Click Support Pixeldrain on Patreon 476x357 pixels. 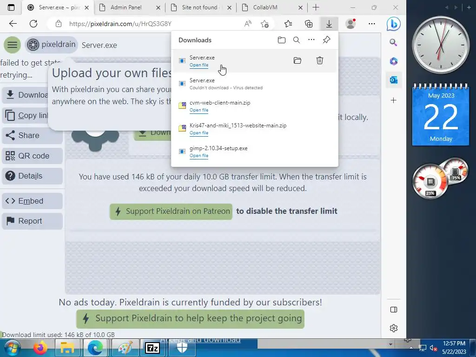click(x=171, y=212)
